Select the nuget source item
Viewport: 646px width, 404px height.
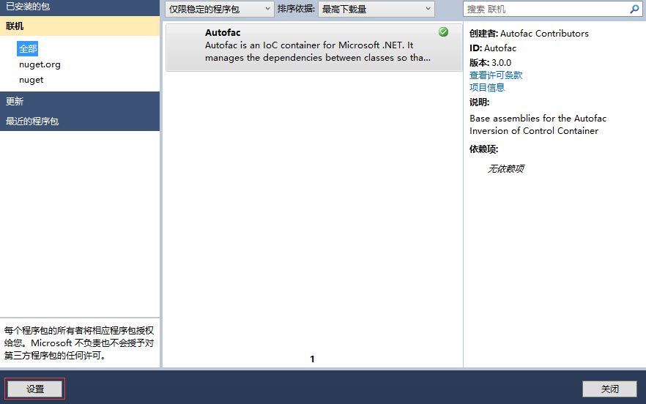(x=31, y=80)
